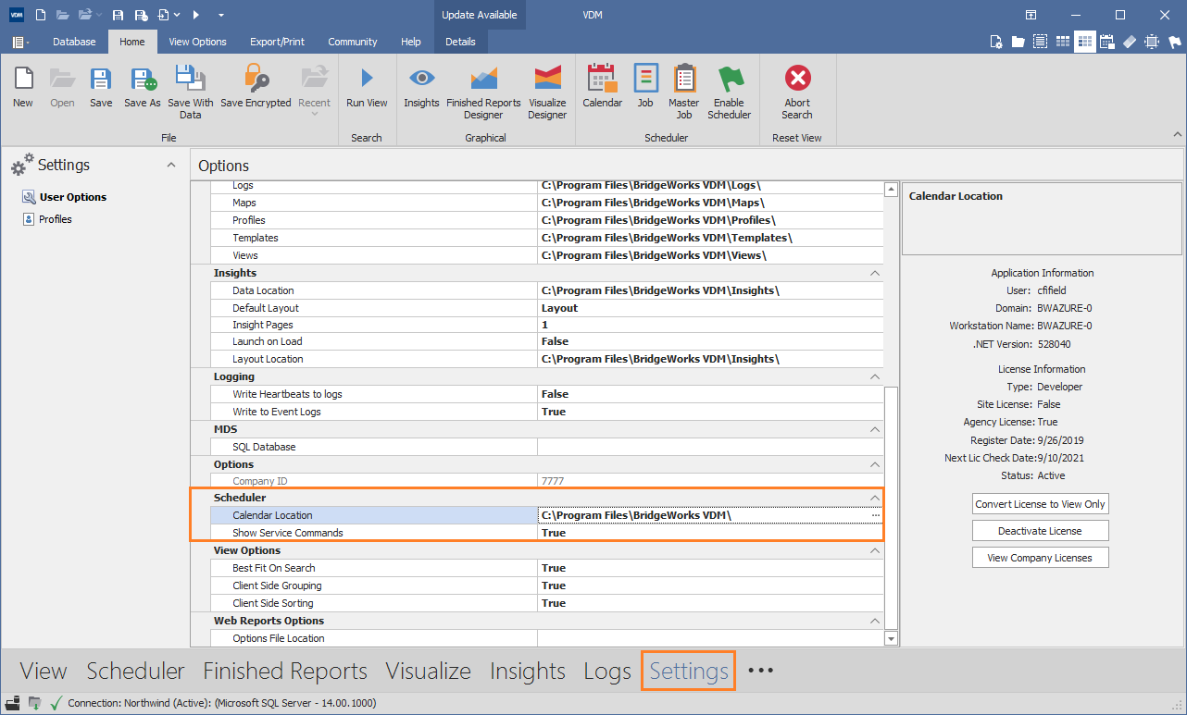Open the Export/Print ribbon tab
Image resolution: width=1187 pixels, height=715 pixels.
coord(277,42)
